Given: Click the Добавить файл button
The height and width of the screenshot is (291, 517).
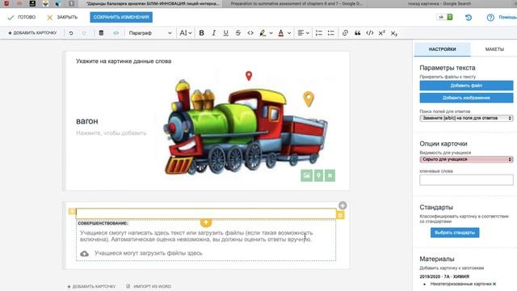Looking at the screenshot, I should point(466,86).
